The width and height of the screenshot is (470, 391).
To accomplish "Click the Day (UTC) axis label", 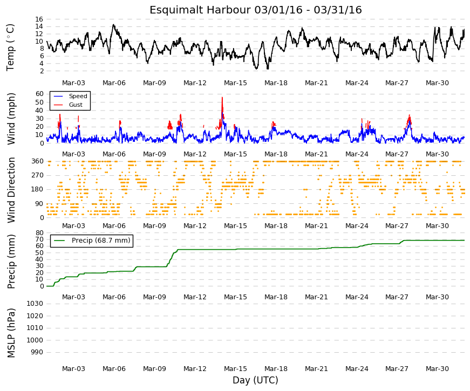I will tap(255, 380).
